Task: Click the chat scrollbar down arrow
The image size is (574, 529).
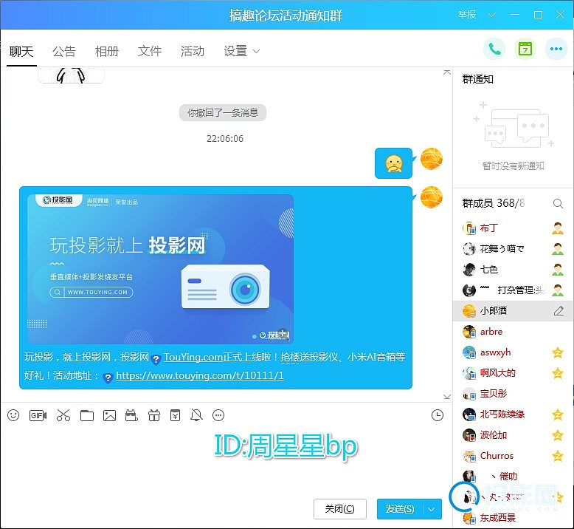Action: [447, 397]
